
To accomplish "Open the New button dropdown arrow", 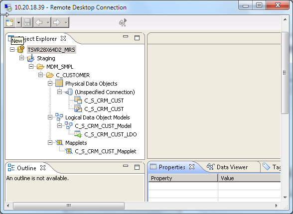I will [x=18, y=22].
